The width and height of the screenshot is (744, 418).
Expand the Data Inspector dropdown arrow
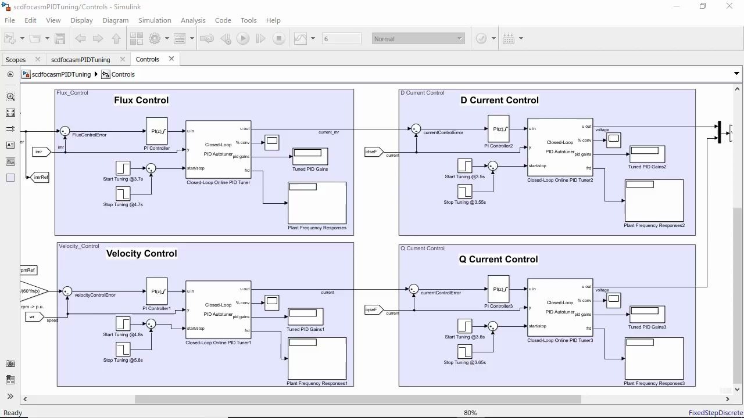coord(313,38)
